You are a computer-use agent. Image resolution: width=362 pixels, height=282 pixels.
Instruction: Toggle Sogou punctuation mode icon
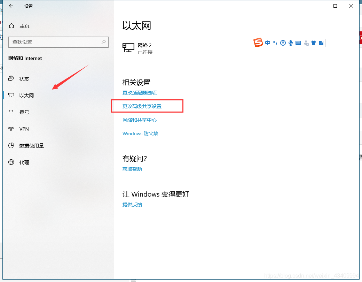275,43
